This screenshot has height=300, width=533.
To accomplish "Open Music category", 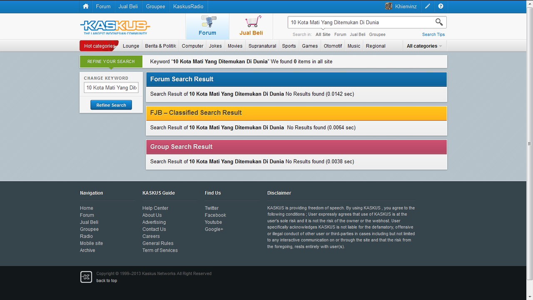I will [x=354, y=46].
